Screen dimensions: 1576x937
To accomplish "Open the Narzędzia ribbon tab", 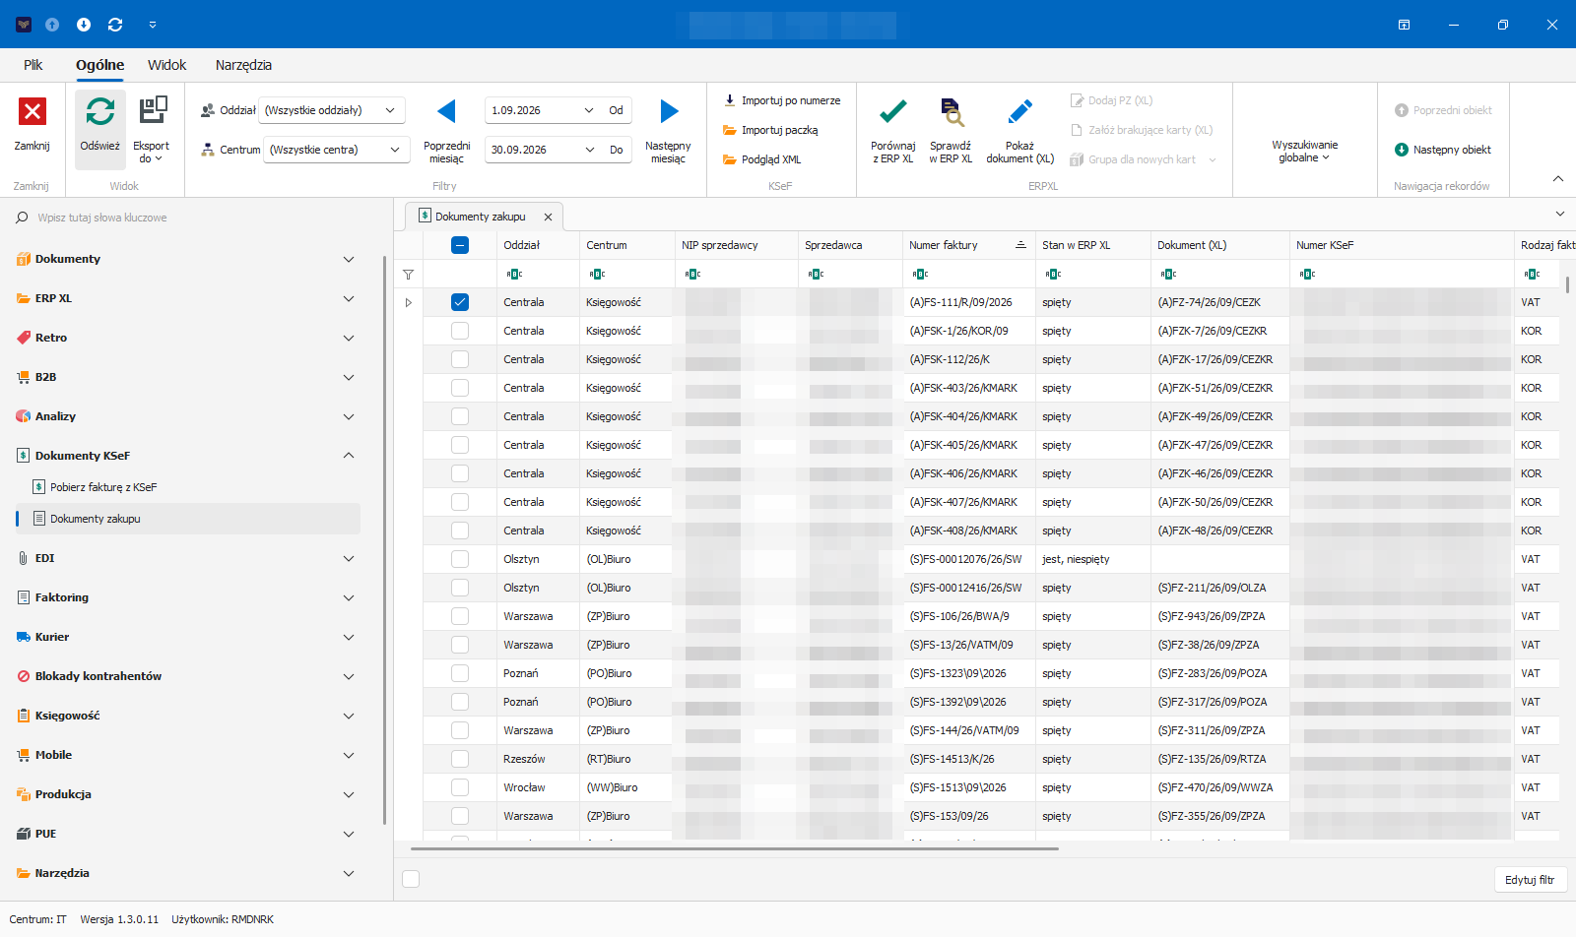I will [x=243, y=65].
